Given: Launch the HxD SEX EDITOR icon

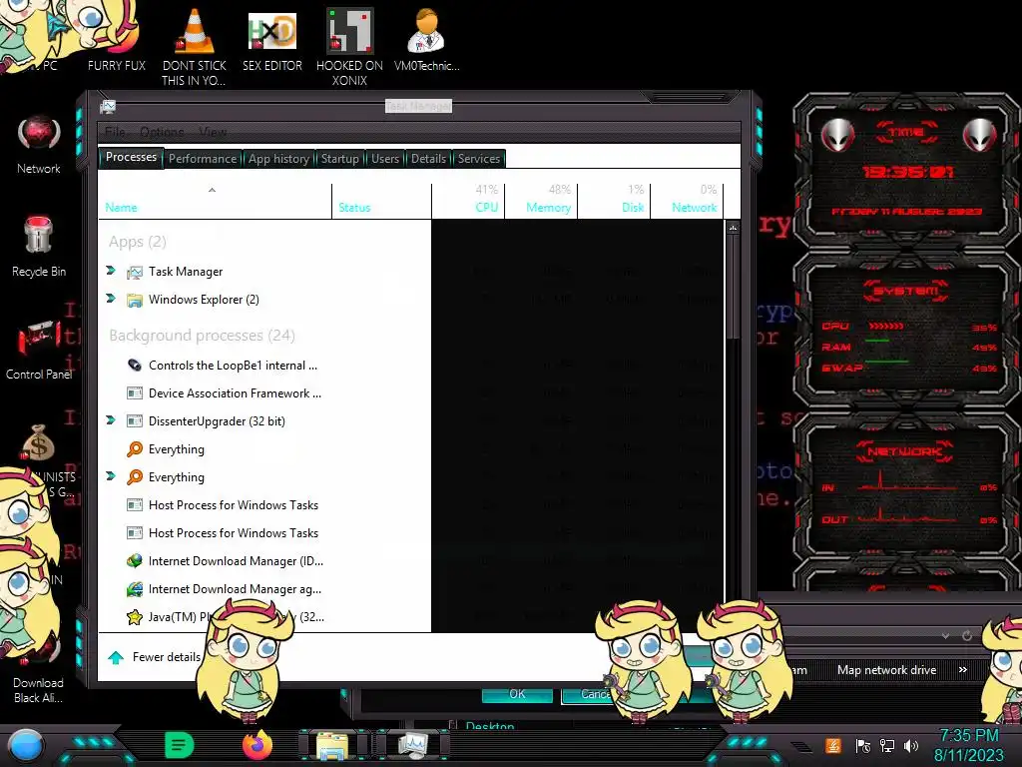Looking at the screenshot, I should [272, 40].
